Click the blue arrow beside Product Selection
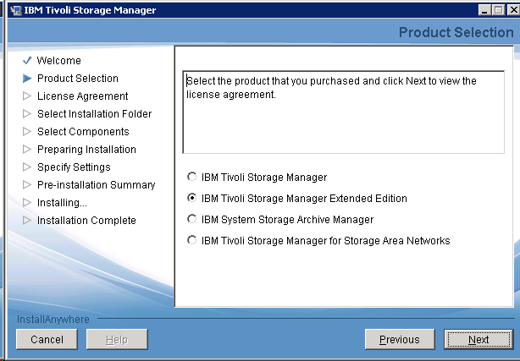 27,79
